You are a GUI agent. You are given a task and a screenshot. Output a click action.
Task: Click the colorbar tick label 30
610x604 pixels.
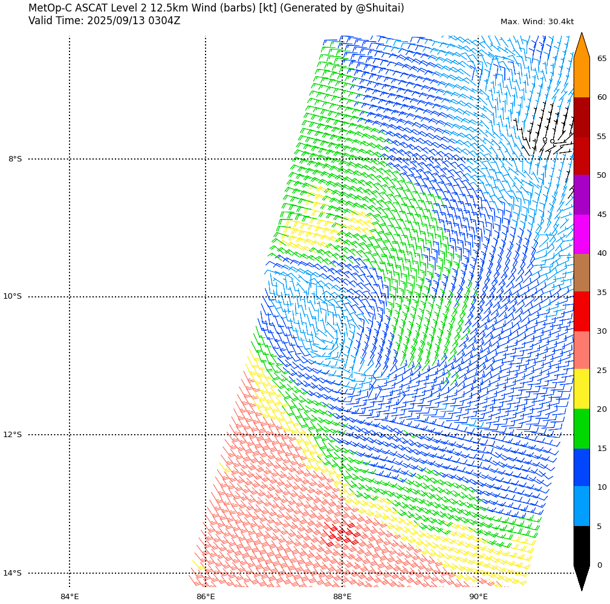coord(602,331)
